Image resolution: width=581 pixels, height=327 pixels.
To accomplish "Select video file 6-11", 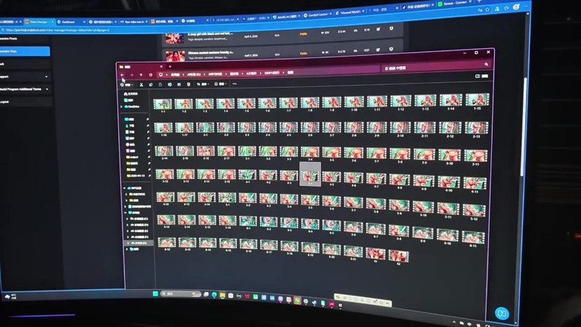I will [473, 239].
